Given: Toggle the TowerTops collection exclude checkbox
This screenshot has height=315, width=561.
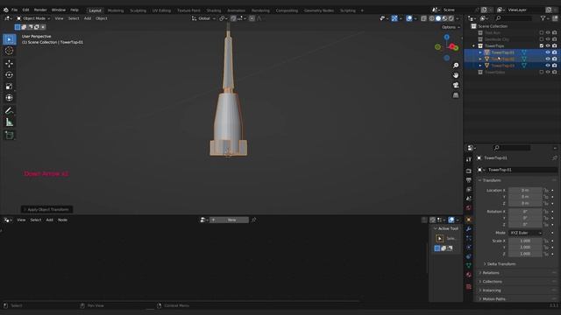Looking at the screenshot, I should [x=542, y=45].
